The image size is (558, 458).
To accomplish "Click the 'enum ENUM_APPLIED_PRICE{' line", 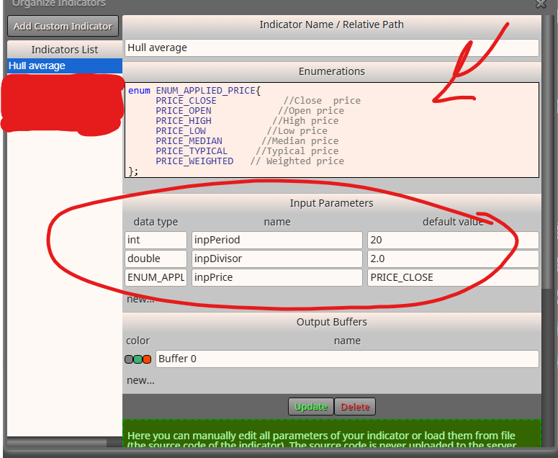I will (194, 91).
